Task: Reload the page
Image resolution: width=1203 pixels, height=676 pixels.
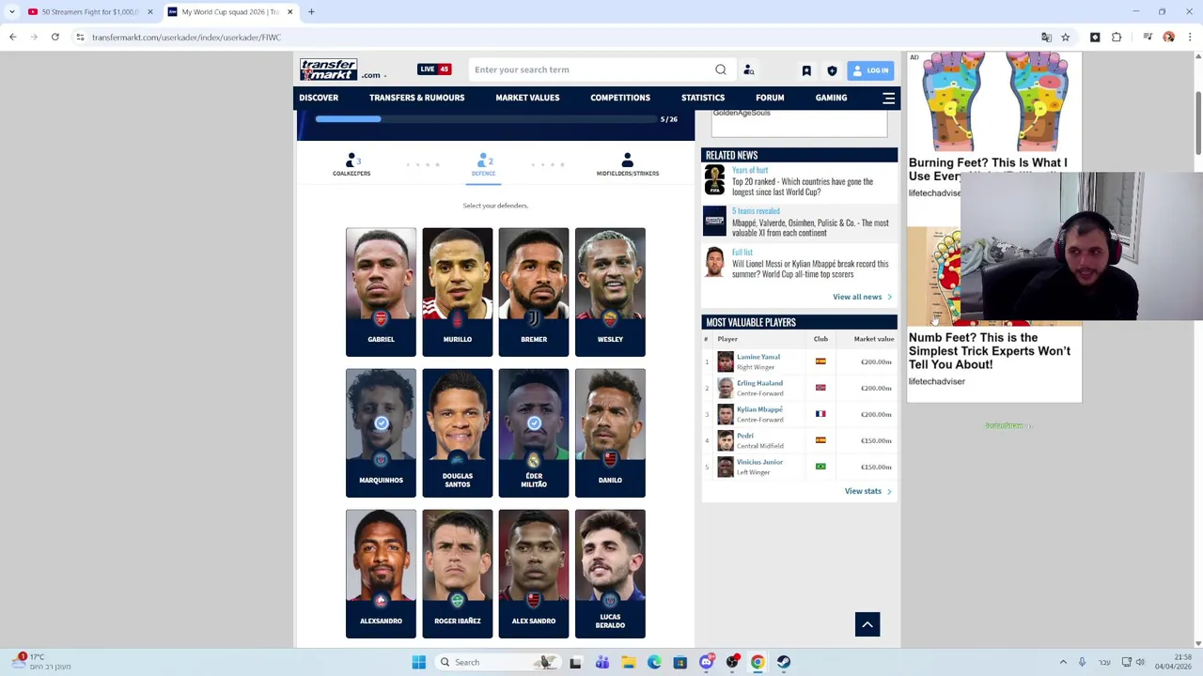Action: (55, 37)
